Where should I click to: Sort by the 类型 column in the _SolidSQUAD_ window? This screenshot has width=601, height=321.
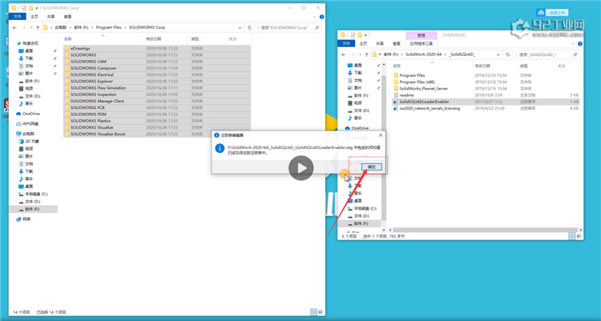[523, 66]
